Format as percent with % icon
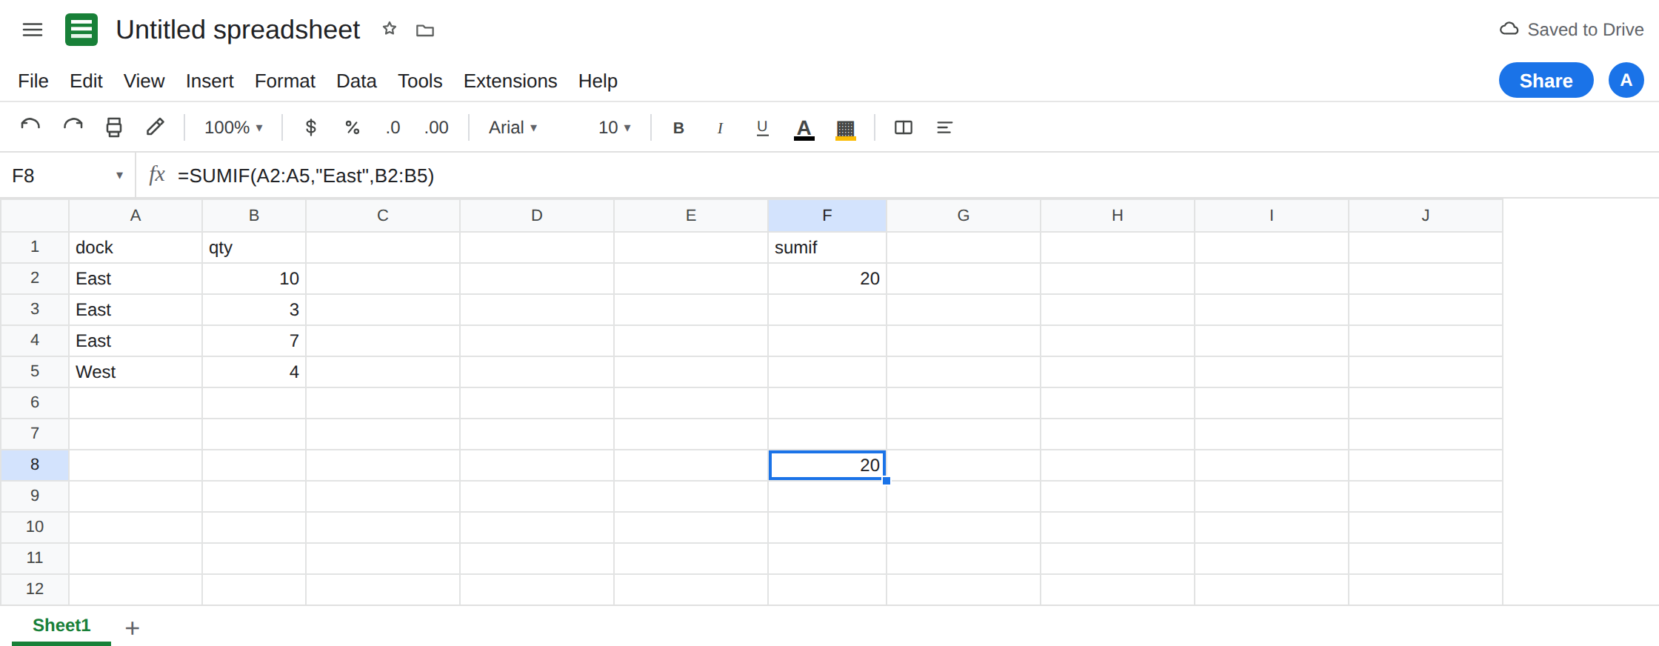The height and width of the screenshot is (646, 1659). pos(353,127)
